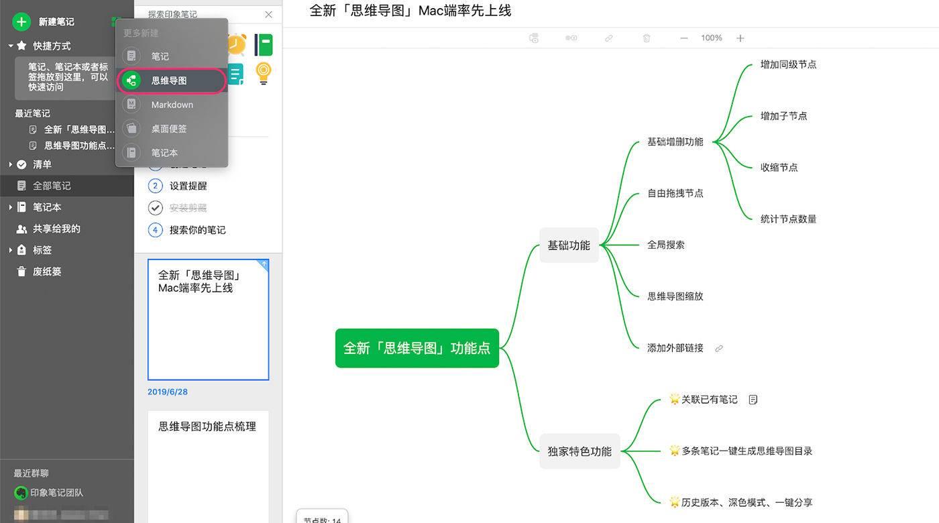The width and height of the screenshot is (939, 523).
Task: Click the teal note icon in explore panel
Action: (236, 73)
